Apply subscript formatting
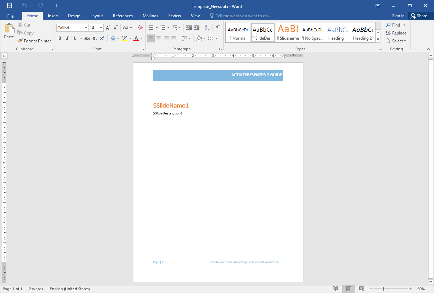The image size is (434, 293). coord(94,38)
